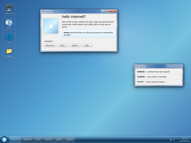Click the network tray icon
Viewport: 191px width, 143px height.
[171, 140]
